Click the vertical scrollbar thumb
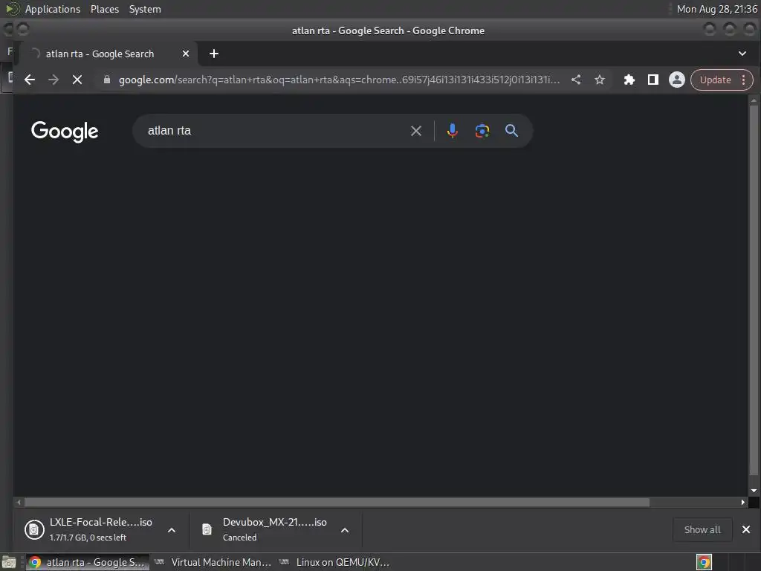 pos(754,289)
